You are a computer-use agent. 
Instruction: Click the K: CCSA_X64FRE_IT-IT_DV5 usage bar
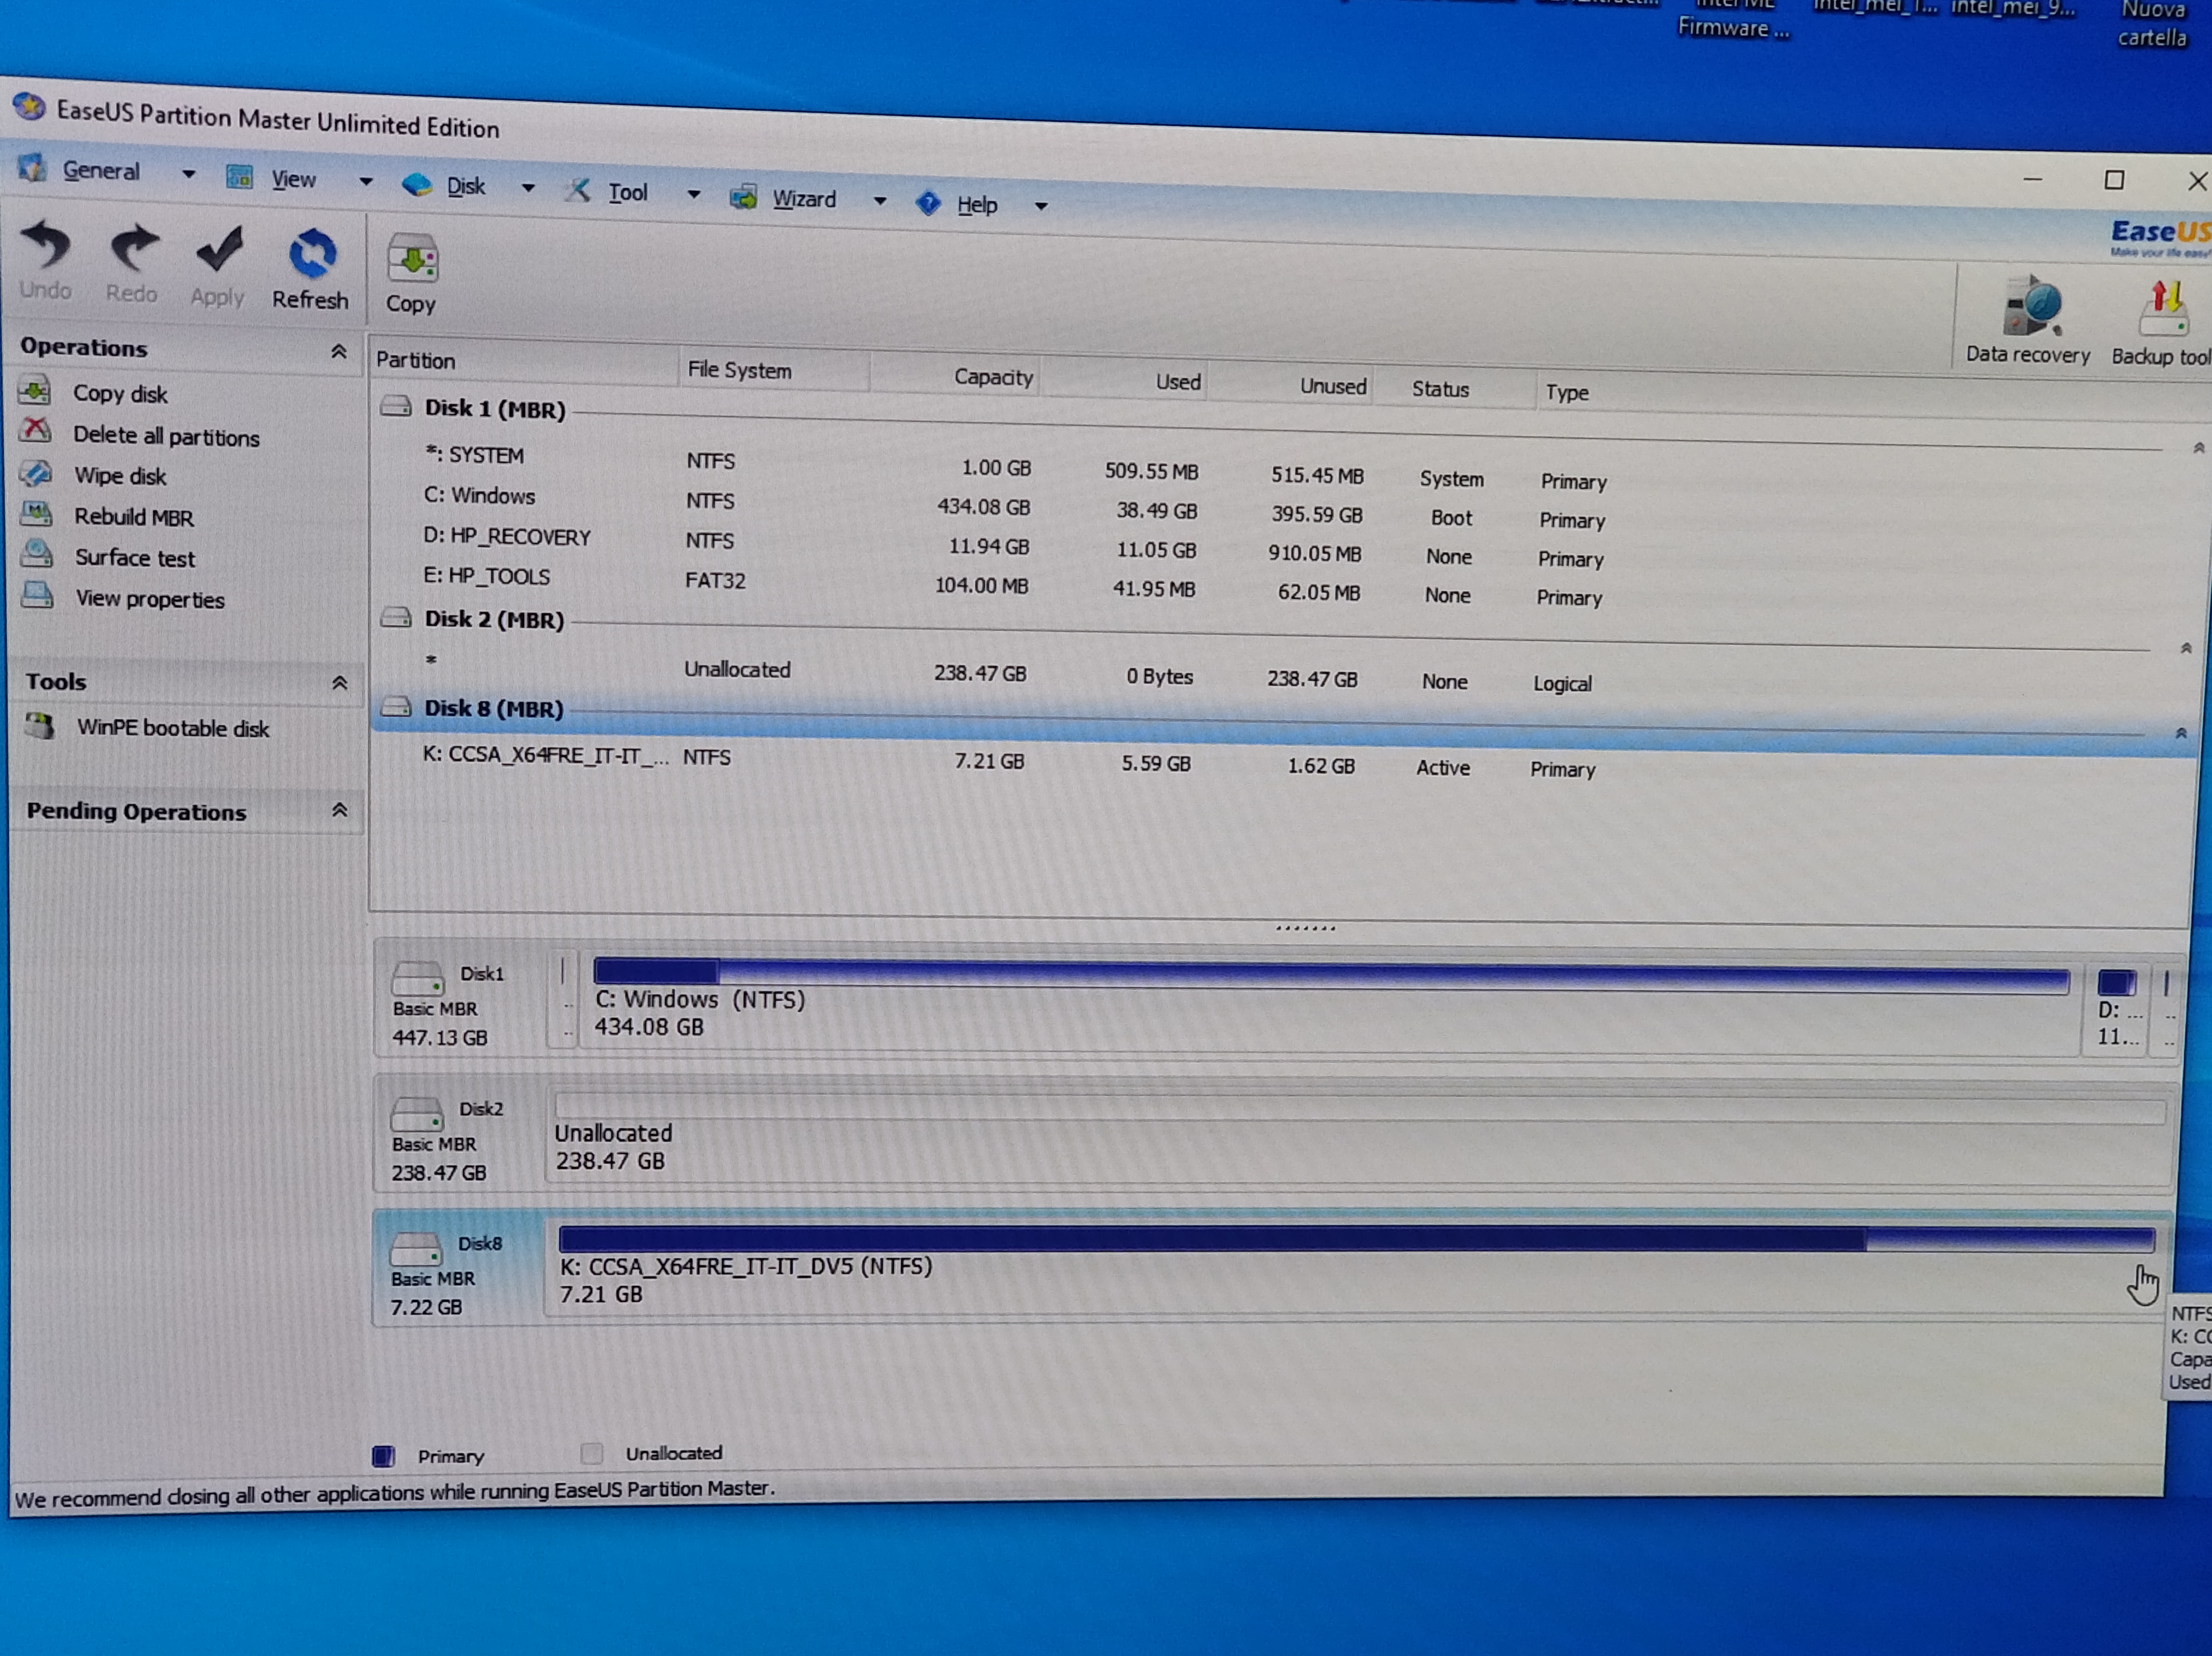(1356, 1240)
